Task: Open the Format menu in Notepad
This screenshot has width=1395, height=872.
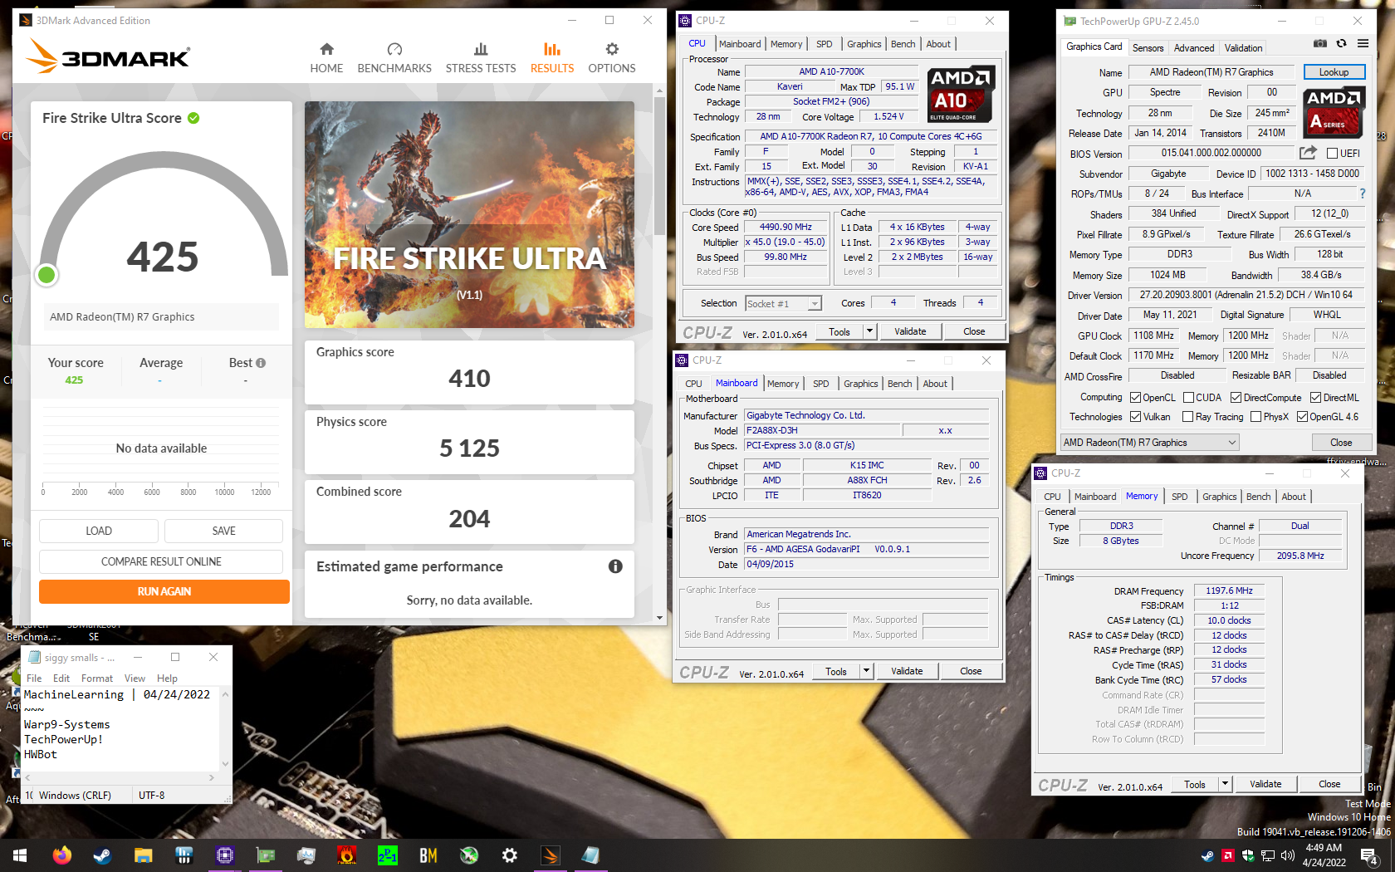Action: (x=97, y=678)
